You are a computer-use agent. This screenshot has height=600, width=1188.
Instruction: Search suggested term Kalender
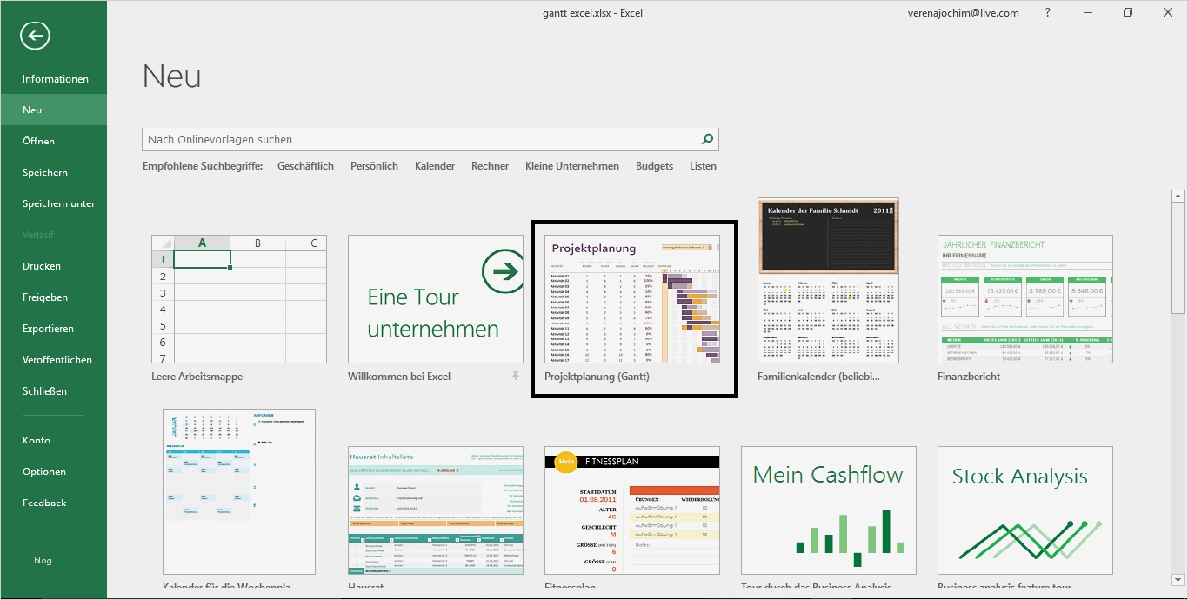435,166
